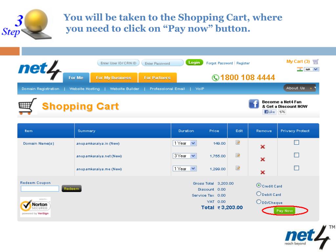Screen dimensions: 336x252
Task: Click the Redeem button
Action: click(72, 189)
